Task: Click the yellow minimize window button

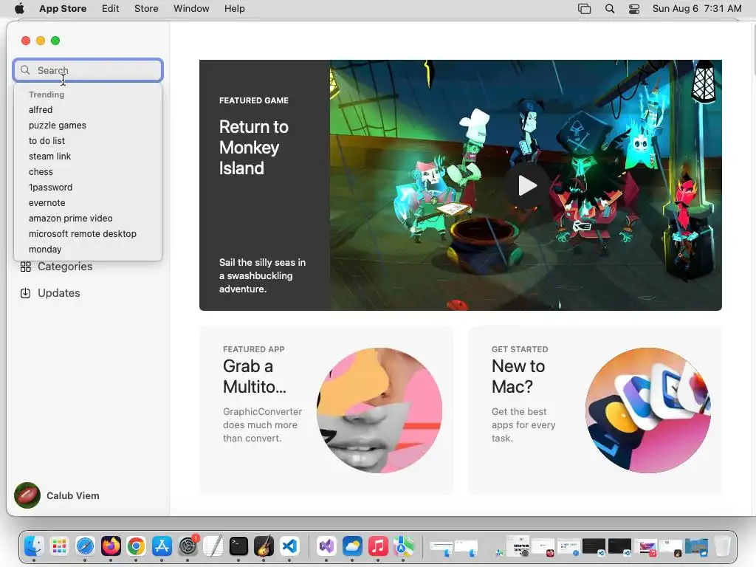Action: click(x=41, y=41)
